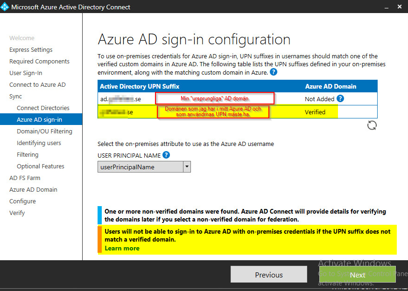Open Domain/OU Filtering step
Screen dimensions: 408x291
(x=44, y=132)
